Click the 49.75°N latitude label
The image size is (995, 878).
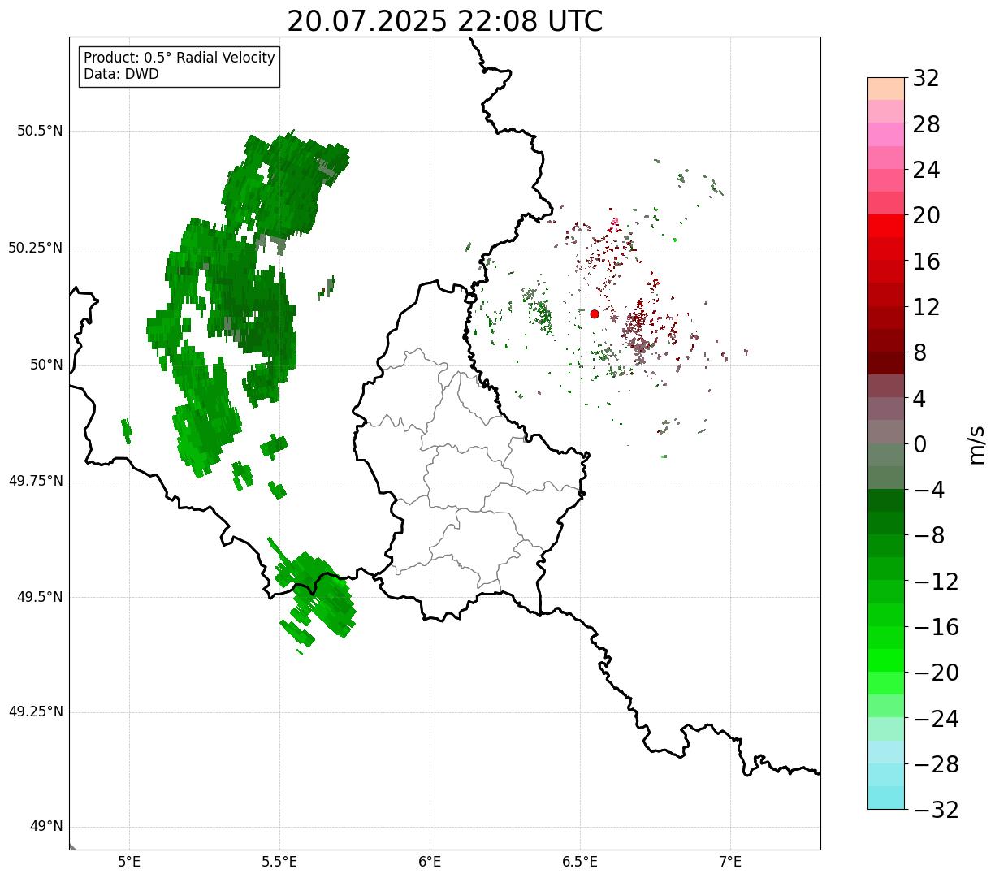(x=36, y=481)
